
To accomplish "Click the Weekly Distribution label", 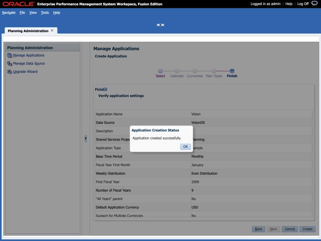I will coord(110,174).
